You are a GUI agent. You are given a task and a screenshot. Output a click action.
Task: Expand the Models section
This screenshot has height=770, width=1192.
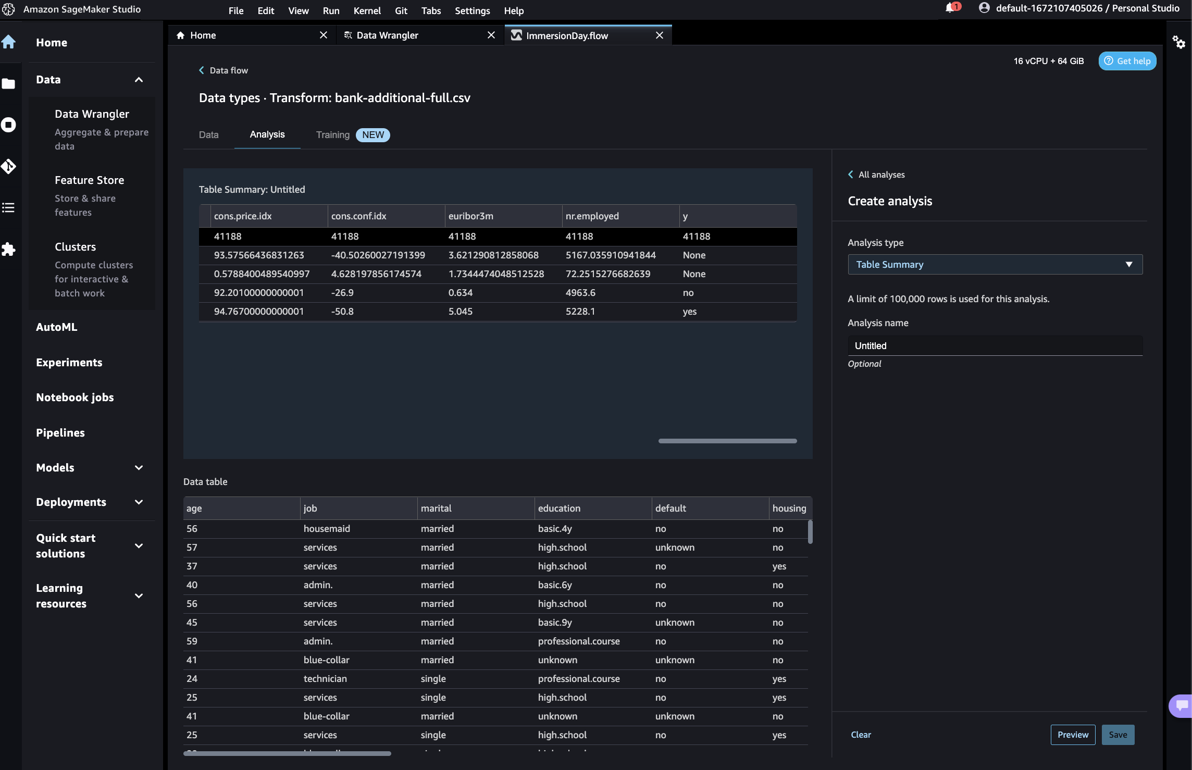139,468
